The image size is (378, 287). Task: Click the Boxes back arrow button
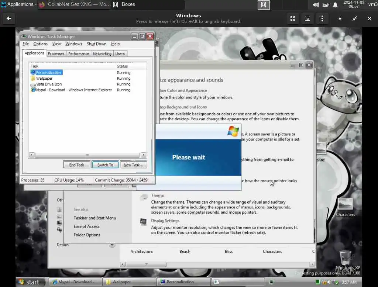pos(9,18)
